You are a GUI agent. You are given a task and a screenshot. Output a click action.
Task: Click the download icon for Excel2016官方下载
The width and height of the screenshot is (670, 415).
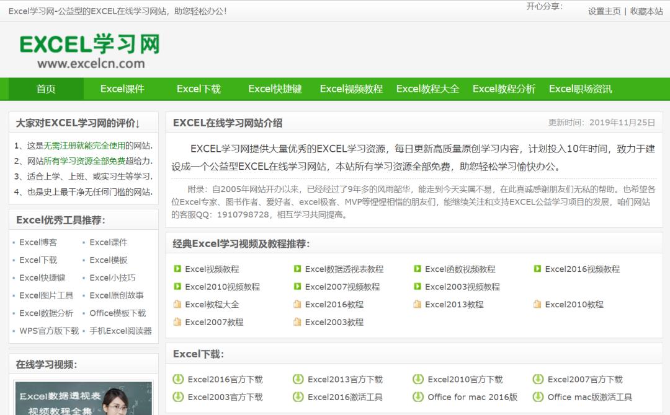(177, 379)
